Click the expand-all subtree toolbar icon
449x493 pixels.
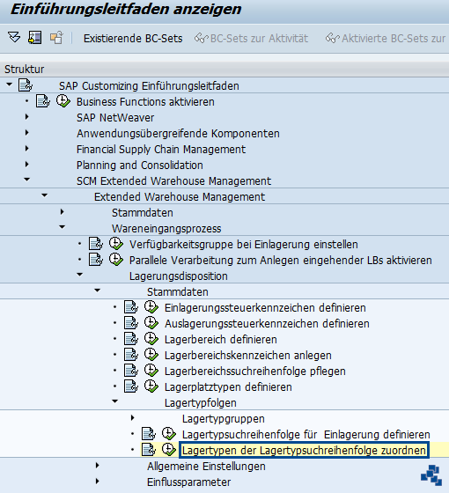tap(14, 37)
